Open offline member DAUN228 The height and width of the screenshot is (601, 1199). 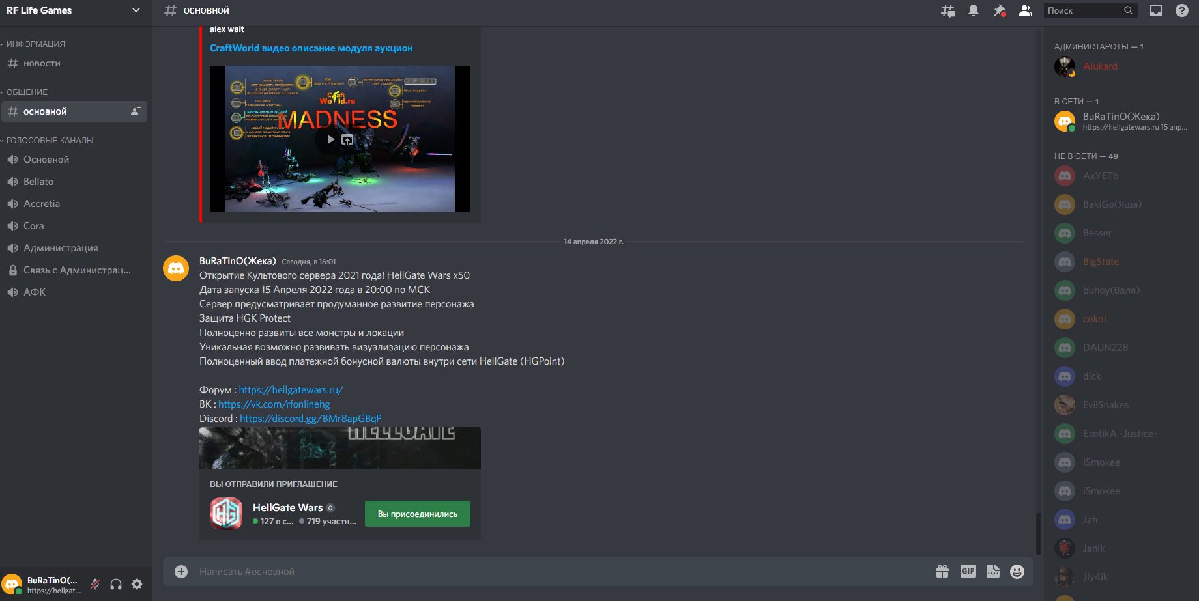1122,348
